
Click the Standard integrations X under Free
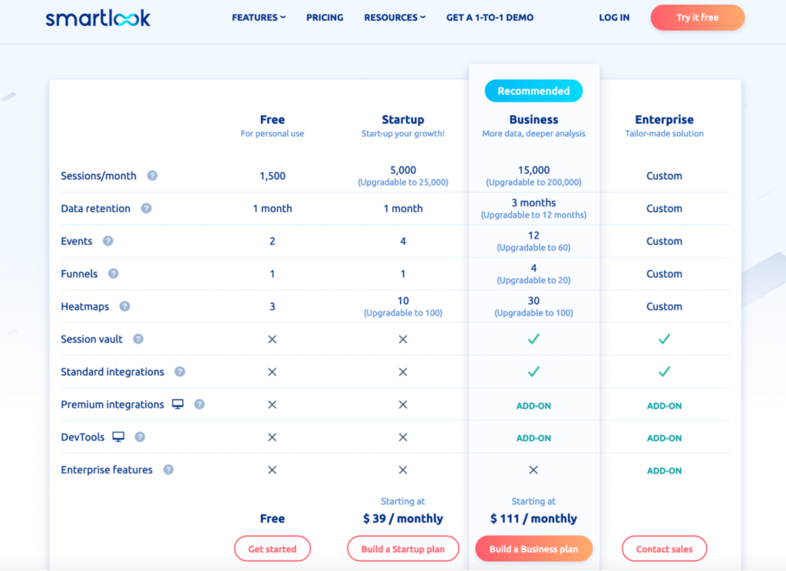click(272, 372)
